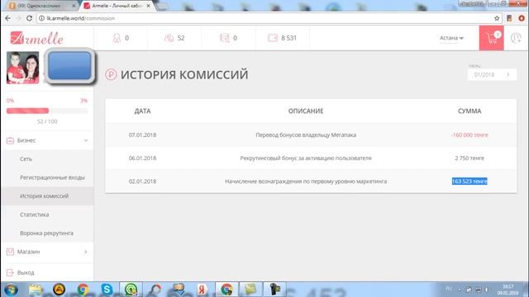The width and height of the screenshot is (529, 297).
Task: Click Выход to log out
Action: [x=26, y=272]
